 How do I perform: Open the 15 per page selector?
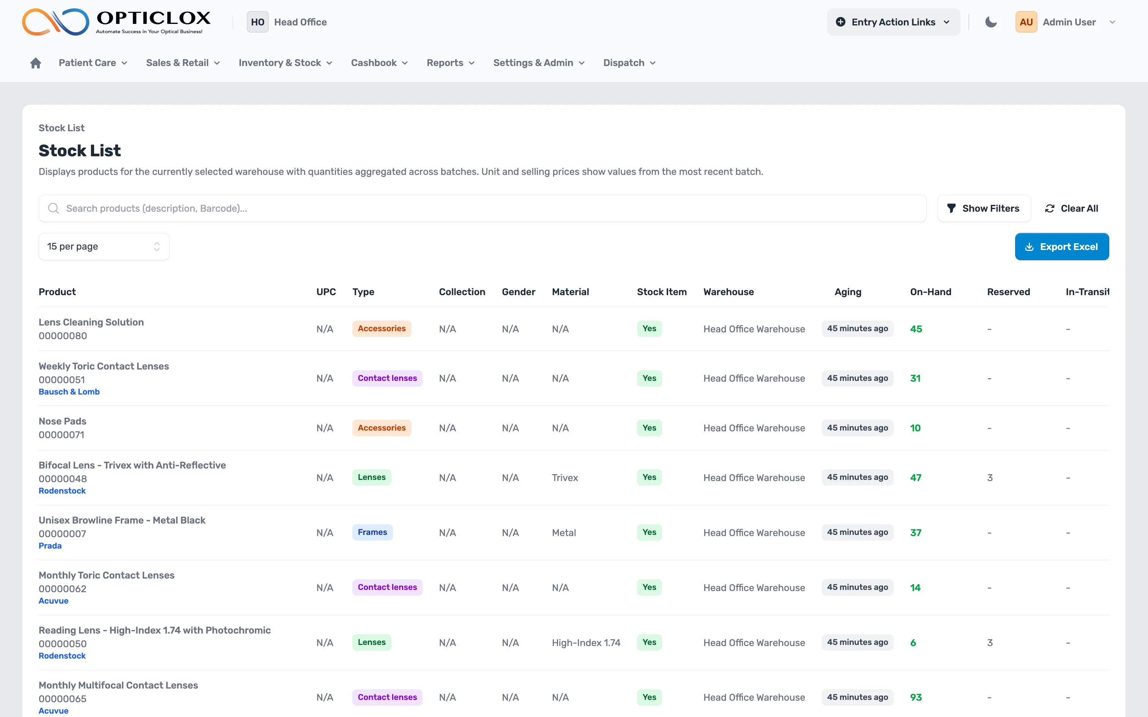point(104,247)
